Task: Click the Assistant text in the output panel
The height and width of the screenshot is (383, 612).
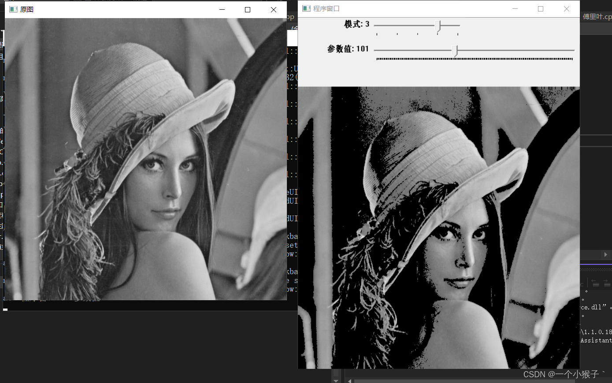Action: tap(596, 340)
